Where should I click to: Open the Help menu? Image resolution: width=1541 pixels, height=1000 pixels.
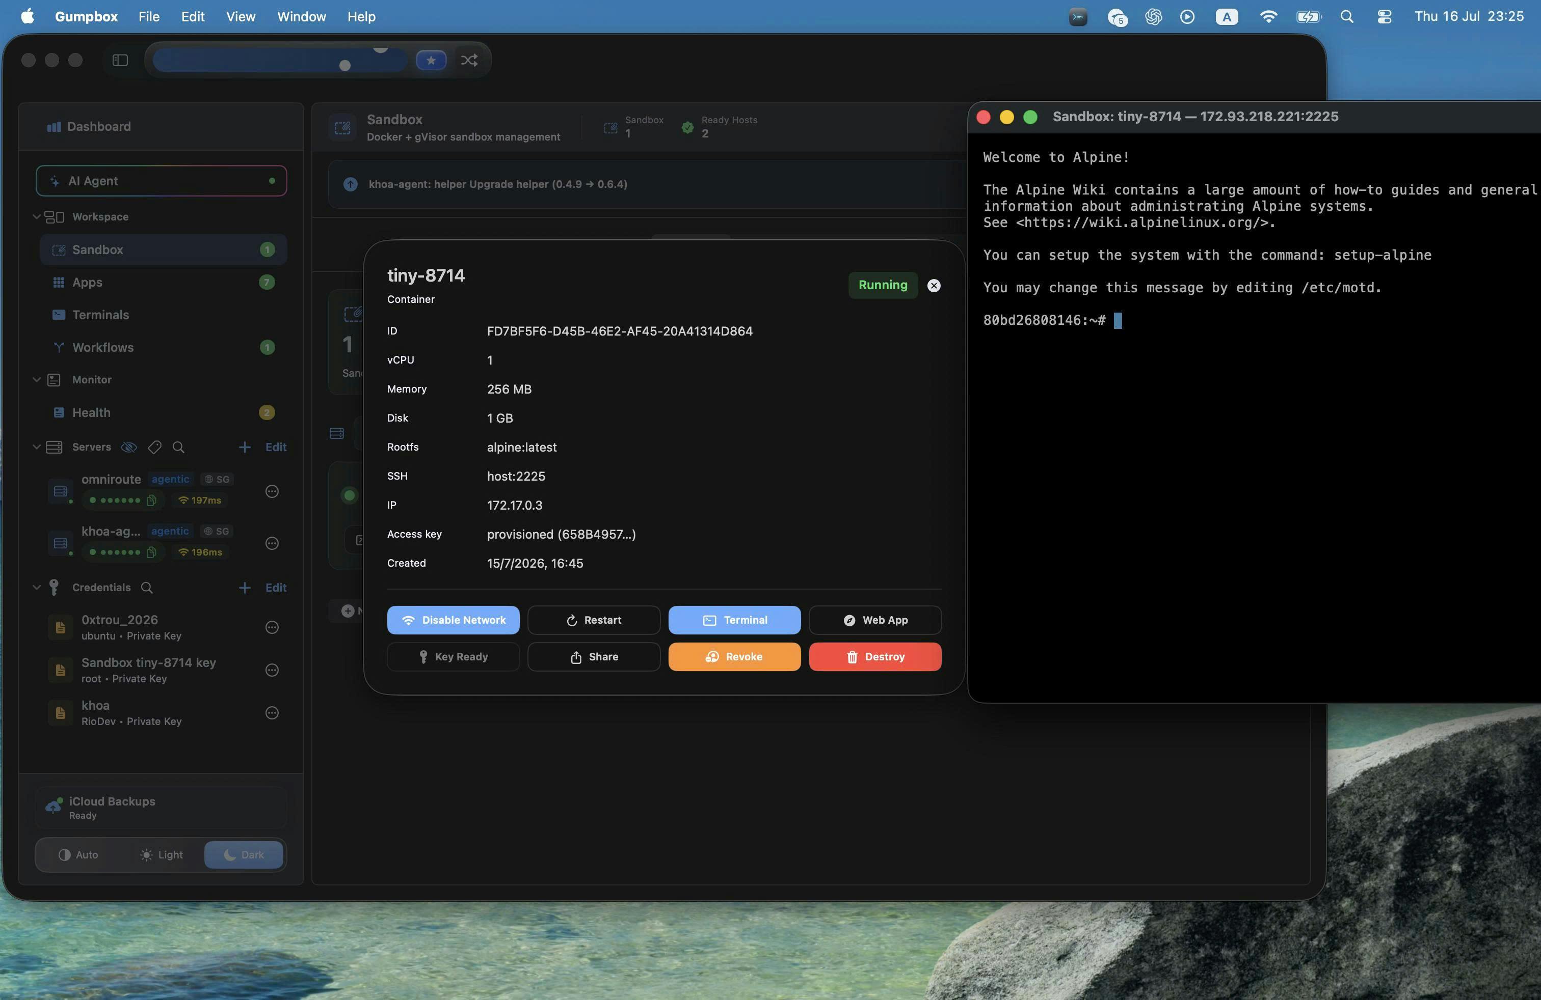pos(361,17)
